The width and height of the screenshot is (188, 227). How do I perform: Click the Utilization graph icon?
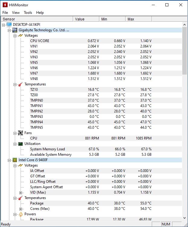tap(21, 144)
